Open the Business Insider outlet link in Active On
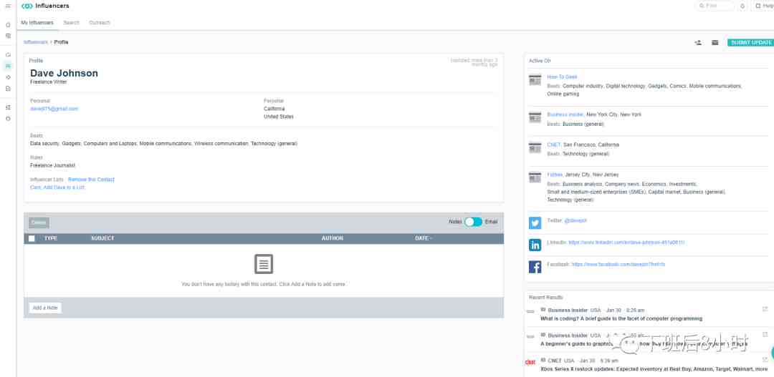 565,115
